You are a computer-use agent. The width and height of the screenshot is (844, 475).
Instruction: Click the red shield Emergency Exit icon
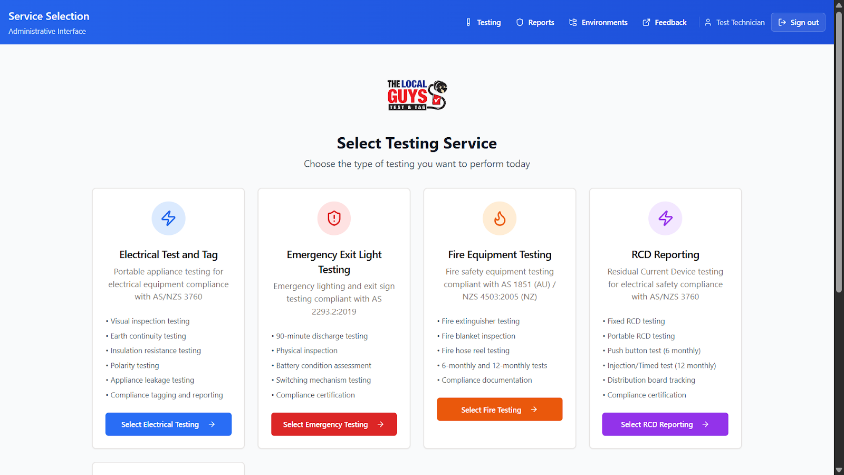click(x=334, y=218)
